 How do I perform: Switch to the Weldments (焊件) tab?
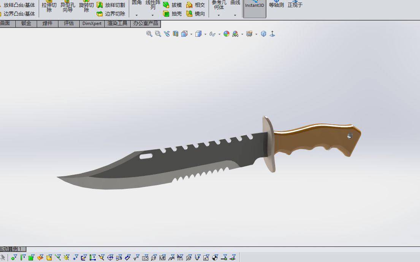coord(48,24)
